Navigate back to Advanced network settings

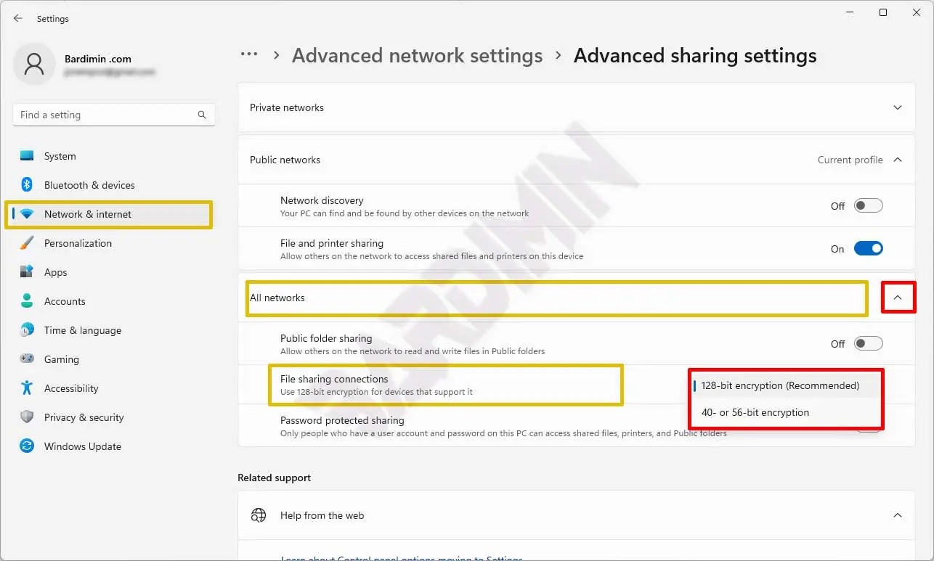417,56
